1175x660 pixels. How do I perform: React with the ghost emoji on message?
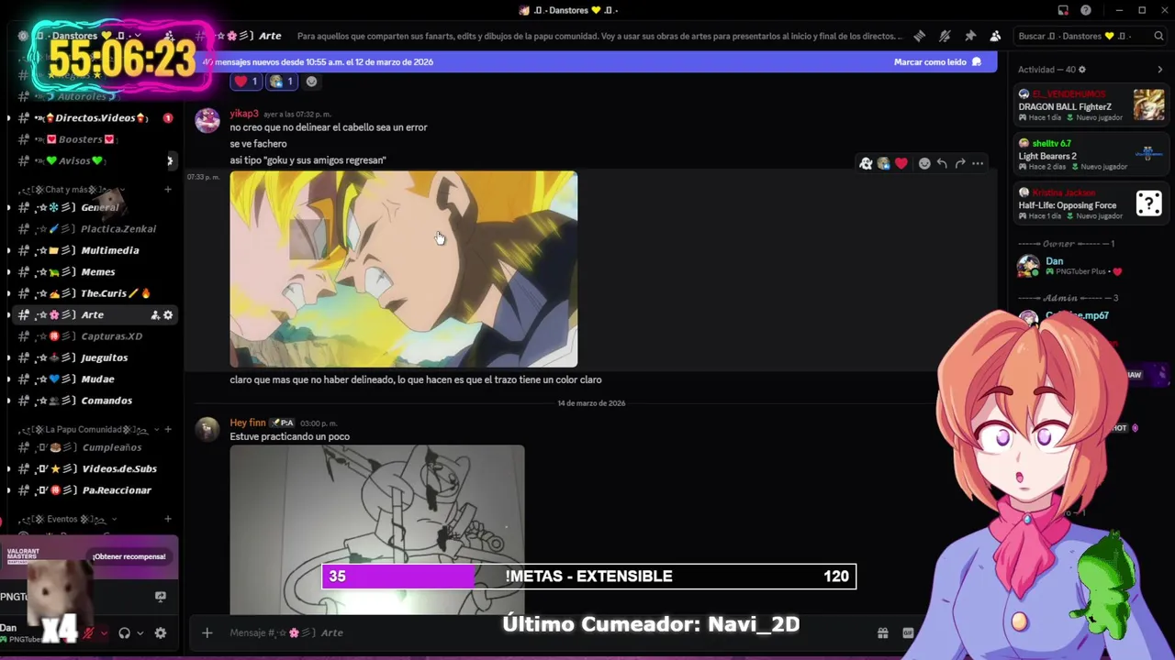(x=866, y=163)
